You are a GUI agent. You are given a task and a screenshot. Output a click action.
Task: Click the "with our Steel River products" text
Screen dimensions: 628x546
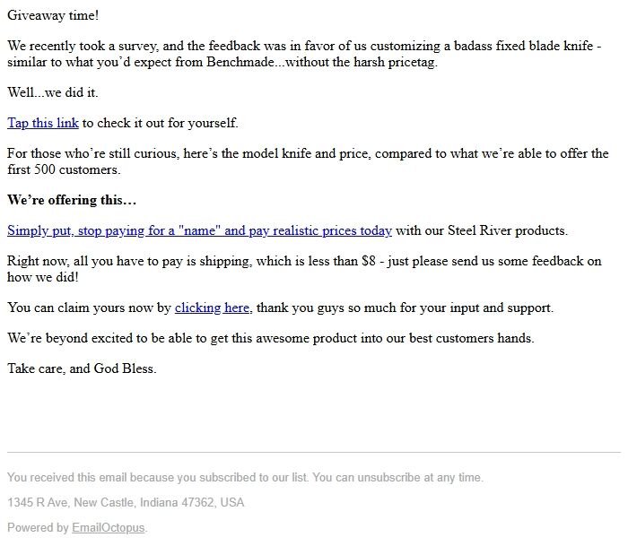tap(482, 230)
